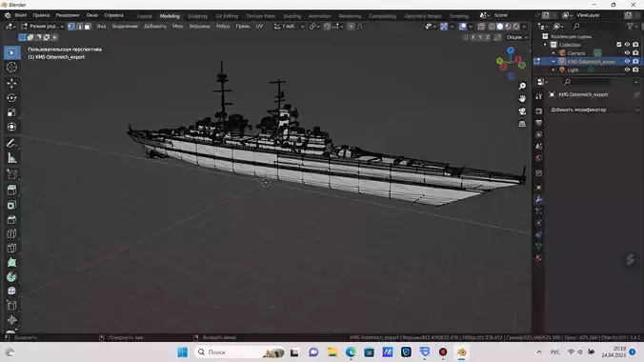Select the Measure tool
The height and width of the screenshot is (362, 644).
pyautogui.click(x=11, y=158)
